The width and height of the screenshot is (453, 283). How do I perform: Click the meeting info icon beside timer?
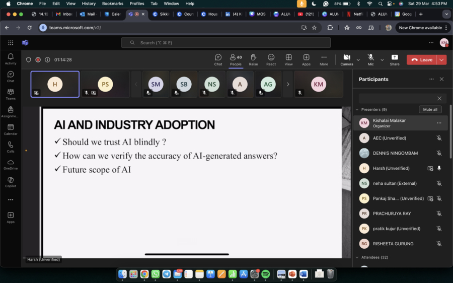[x=47, y=60]
